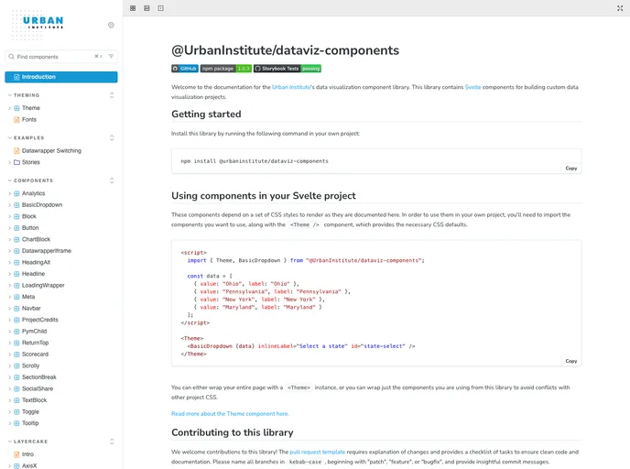Viewport: 630px width, 469px height.
Task: Open the LoadingWrapper component
Action: pos(43,285)
